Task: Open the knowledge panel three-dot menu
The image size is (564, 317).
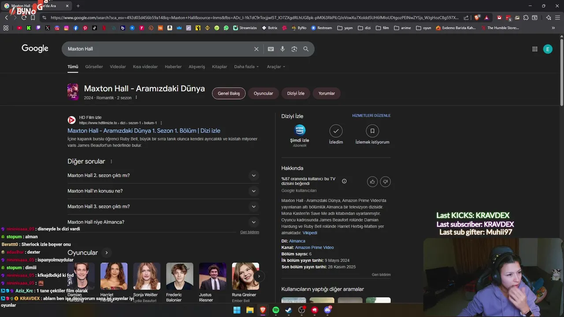Action: point(136,98)
